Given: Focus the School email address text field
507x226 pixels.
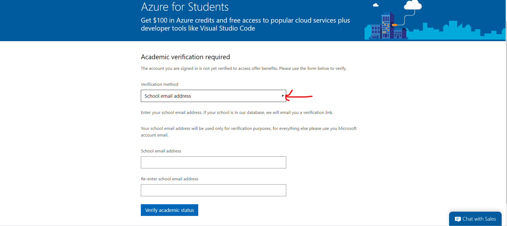Looking at the screenshot, I should tap(213, 162).
